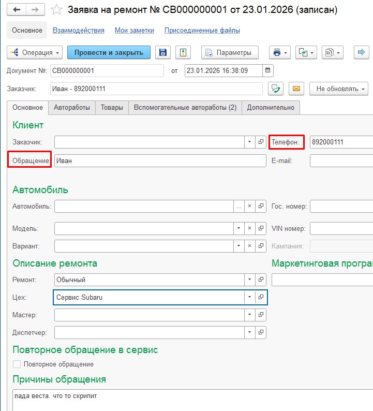Save document with the floppy disk icon
This screenshot has width=373, height=411.
163,52
